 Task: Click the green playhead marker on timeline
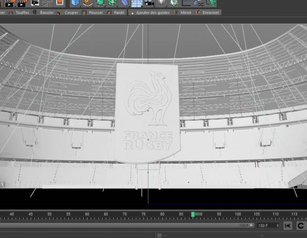(193, 214)
